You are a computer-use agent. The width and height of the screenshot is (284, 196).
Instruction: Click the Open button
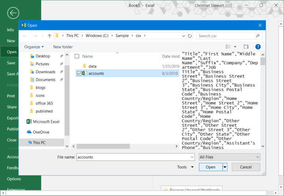[211, 167]
